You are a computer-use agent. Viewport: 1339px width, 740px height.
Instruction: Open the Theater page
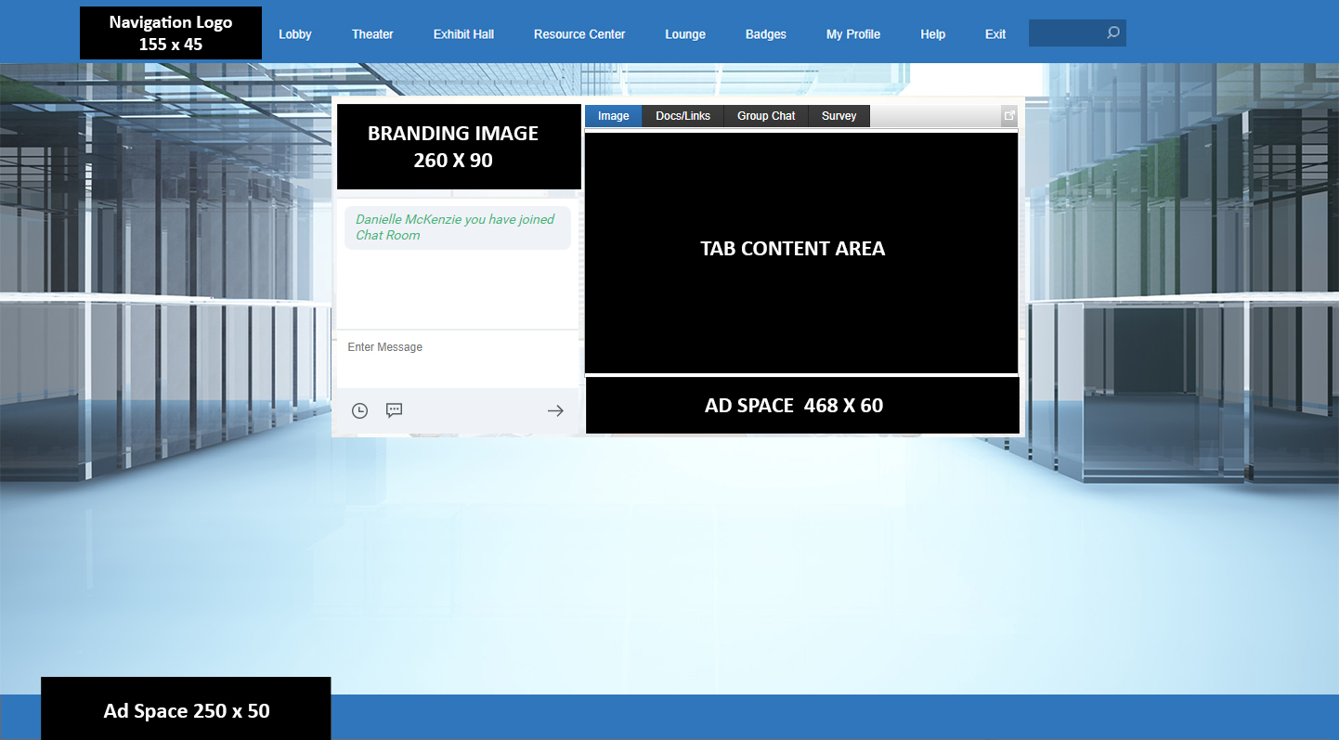[x=372, y=34]
